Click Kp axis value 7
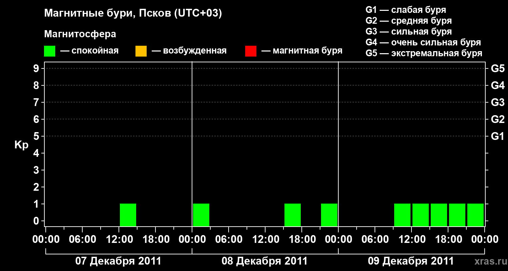The width and height of the screenshot is (508, 271). tap(37, 102)
